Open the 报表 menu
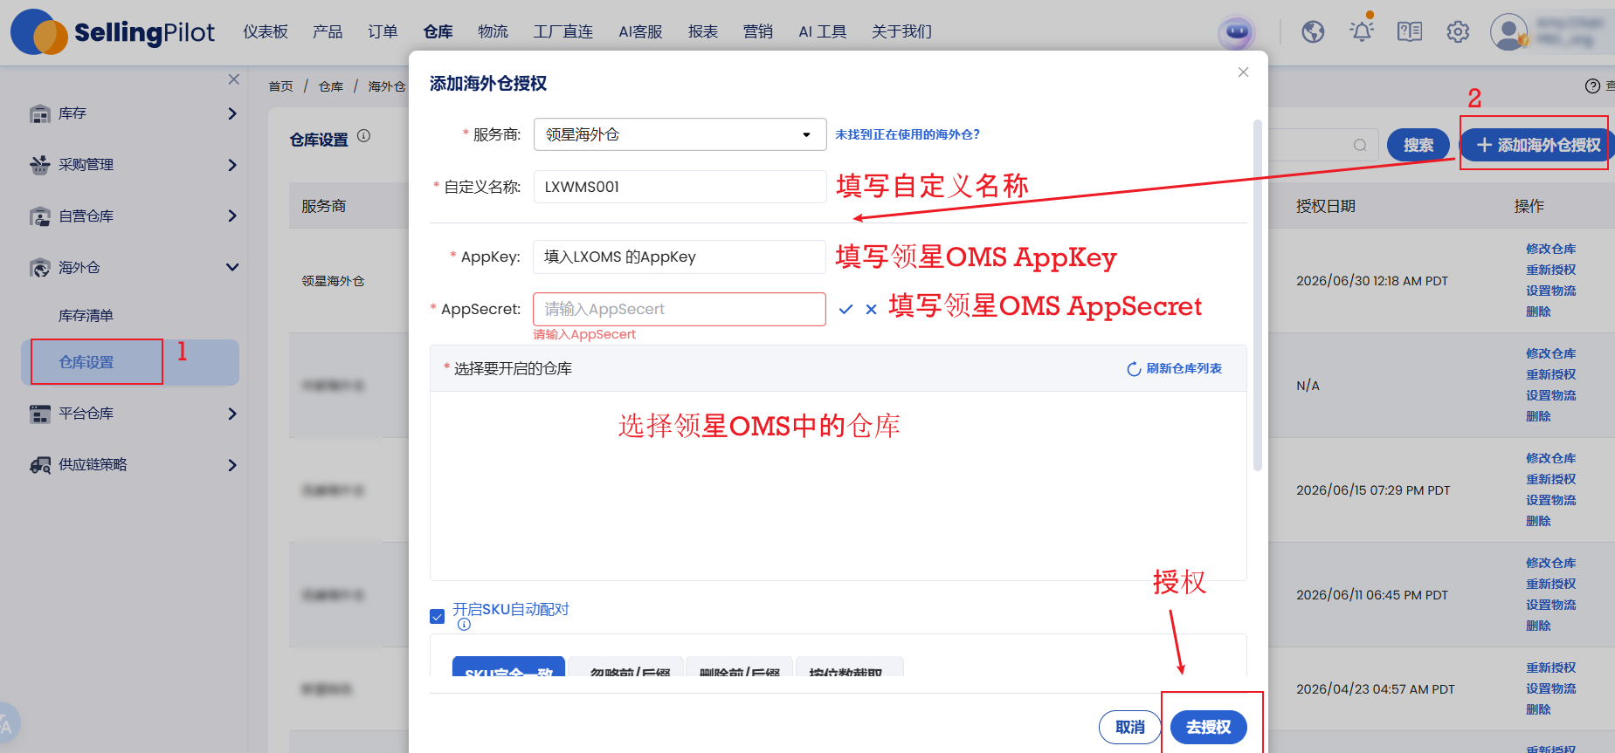Image resolution: width=1615 pixels, height=753 pixels. (703, 32)
